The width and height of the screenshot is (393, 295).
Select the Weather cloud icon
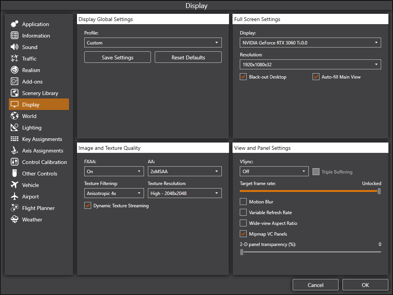[x=15, y=220]
